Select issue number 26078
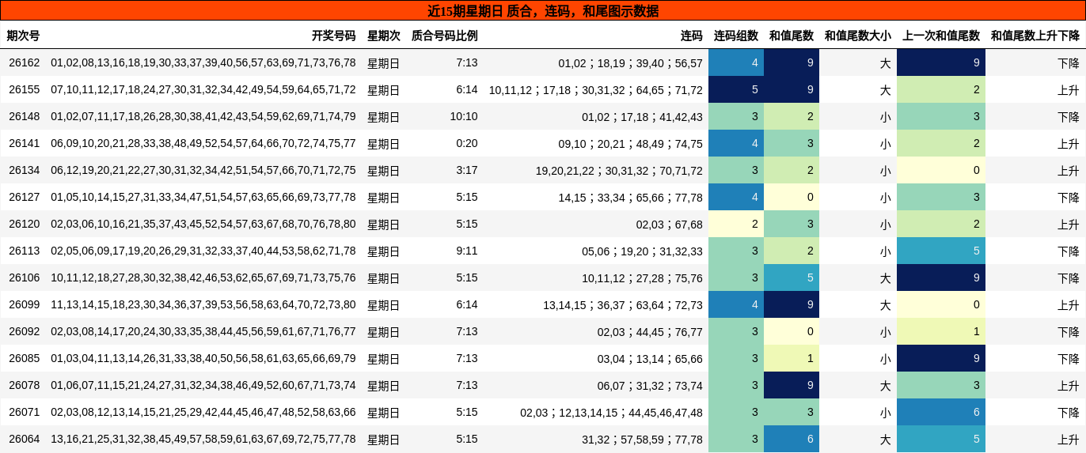This screenshot has height=453, width=1086. 24,385
